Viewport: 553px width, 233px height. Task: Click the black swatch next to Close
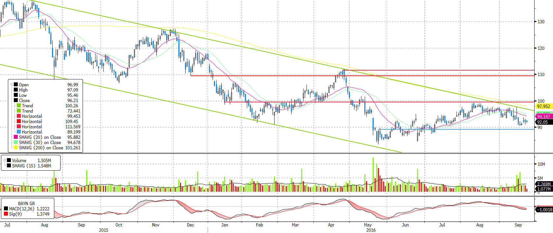pyautogui.click(x=16, y=100)
